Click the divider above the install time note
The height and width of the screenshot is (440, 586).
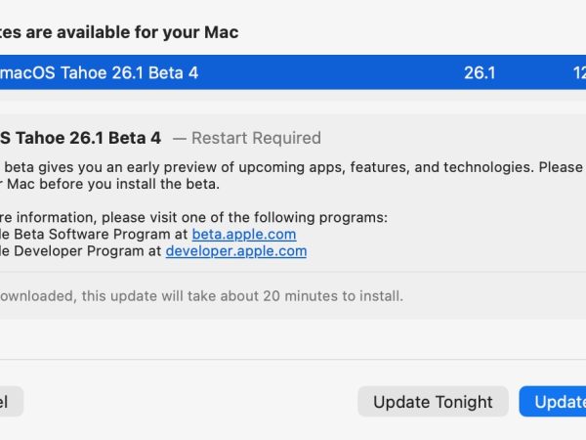(x=293, y=273)
